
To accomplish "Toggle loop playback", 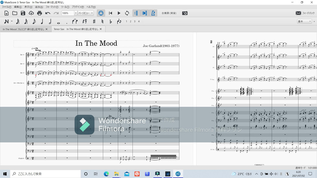I will (127, 13).
